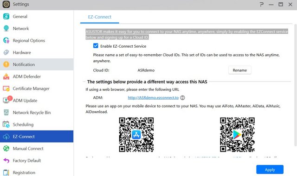Minimize the Settings window

point(271,4)
